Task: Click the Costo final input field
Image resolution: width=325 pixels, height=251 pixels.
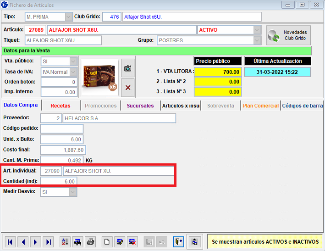Action: (x=63, y=150)
